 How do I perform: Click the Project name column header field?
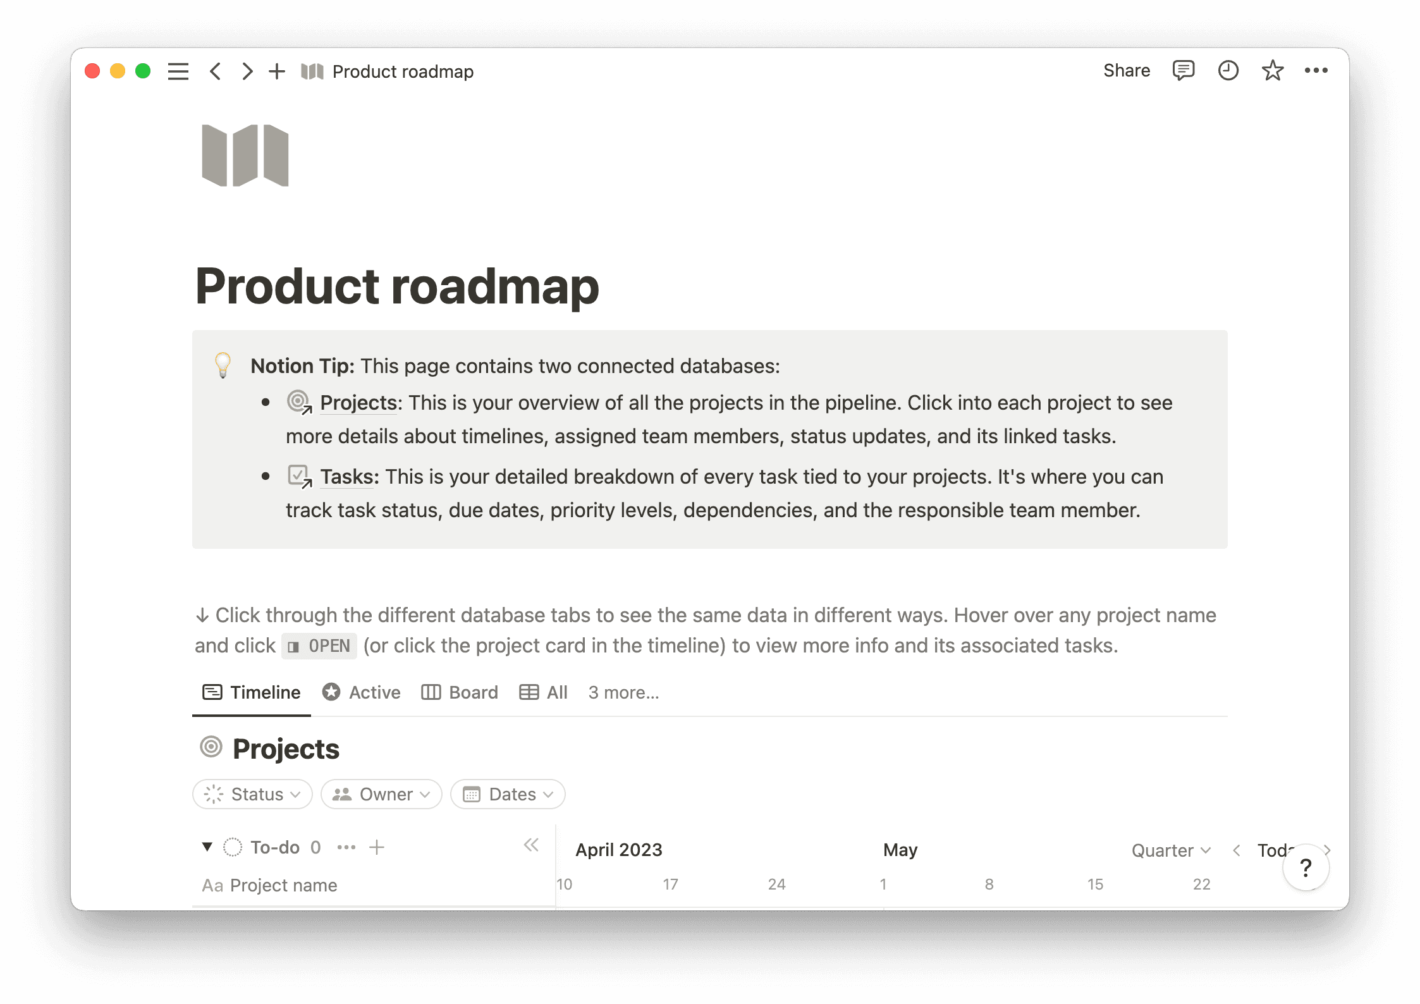[283, 885]
